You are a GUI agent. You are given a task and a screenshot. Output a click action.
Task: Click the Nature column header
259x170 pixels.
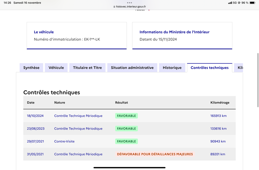(x=60, y=102)
